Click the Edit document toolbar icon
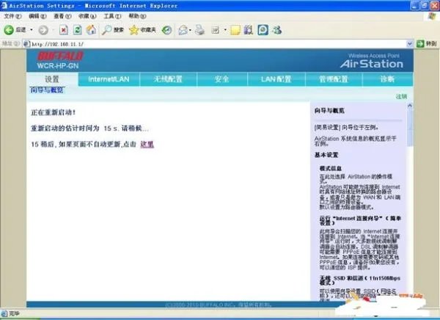Image resolution: width=440 pixels, height=320 pixels. (215, 30)
